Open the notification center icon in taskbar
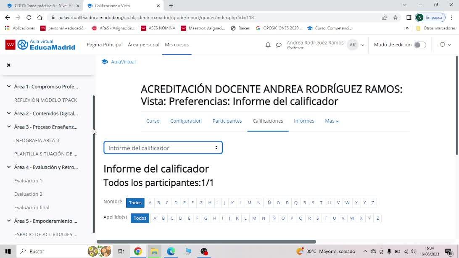 [x=449, y=252]
